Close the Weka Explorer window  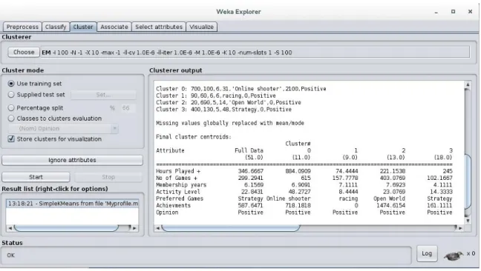(x=470, y=12)
